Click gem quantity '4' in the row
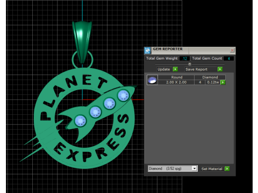The height and width of the screenshot is (193, 258). [x=200, y=82]
